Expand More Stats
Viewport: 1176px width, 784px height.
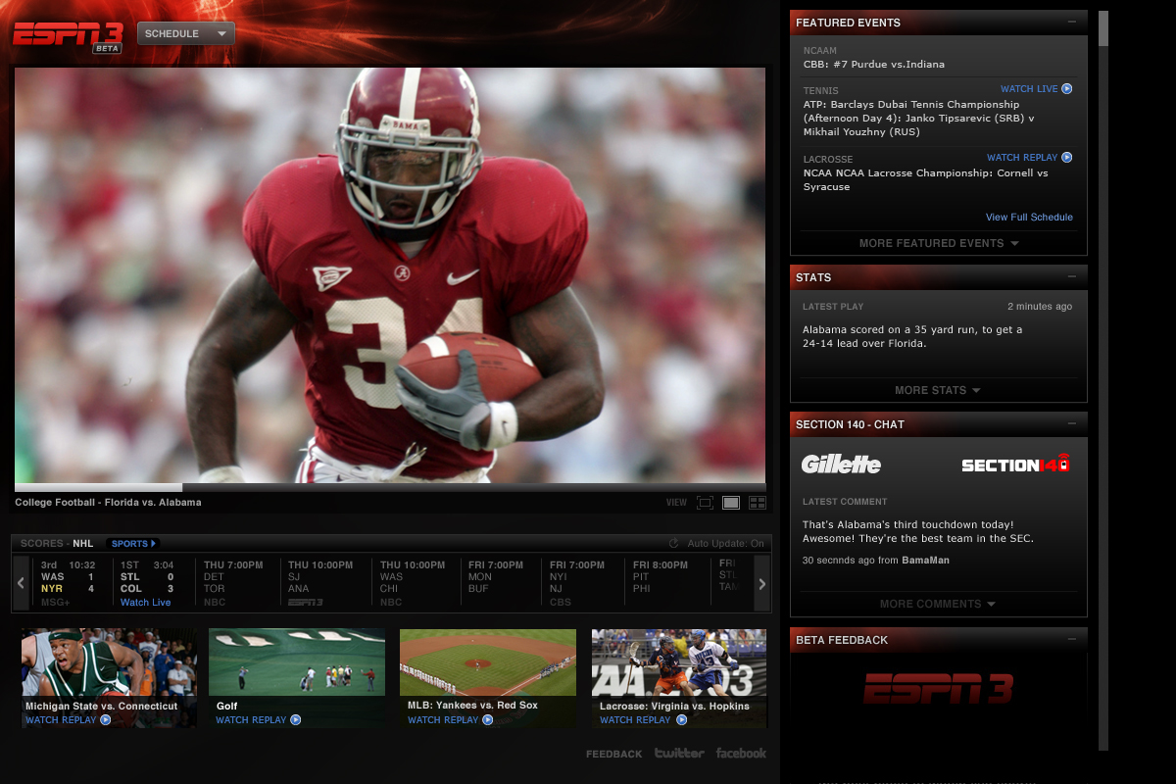pos(937,390)
